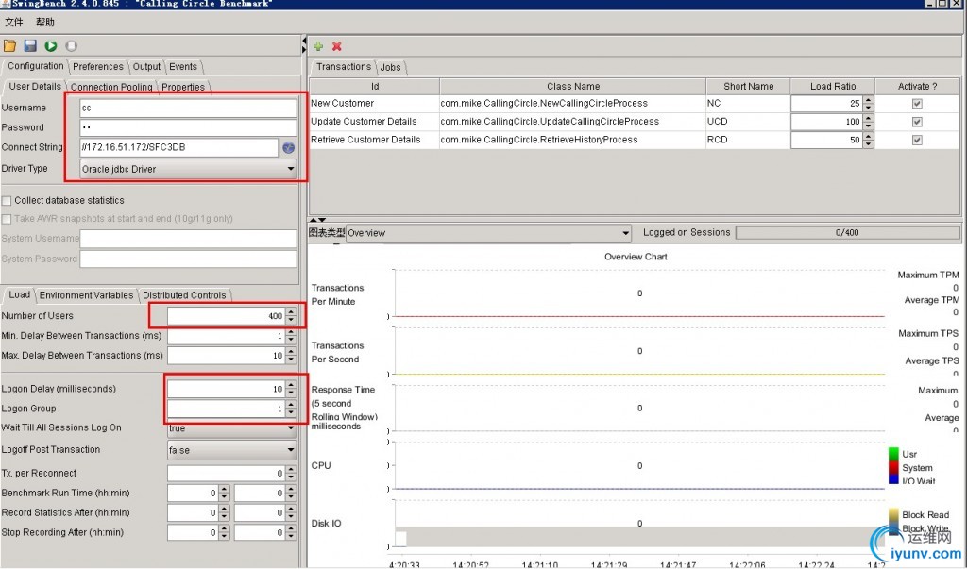
Task: Click the save configuration disk icon
Action: click(30, 45)
